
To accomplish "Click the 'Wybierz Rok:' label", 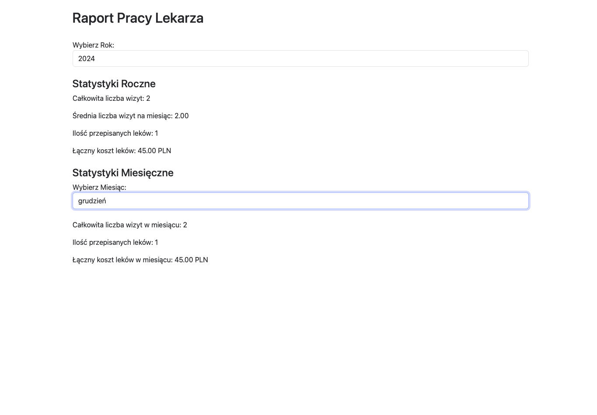I will tap(93, 45).
